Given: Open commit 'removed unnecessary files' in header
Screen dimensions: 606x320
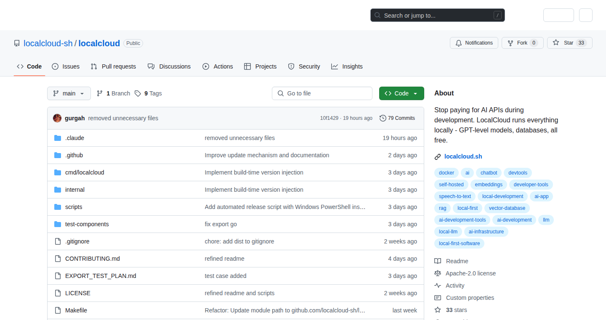Looking at the screenshot, I should 123,118.
